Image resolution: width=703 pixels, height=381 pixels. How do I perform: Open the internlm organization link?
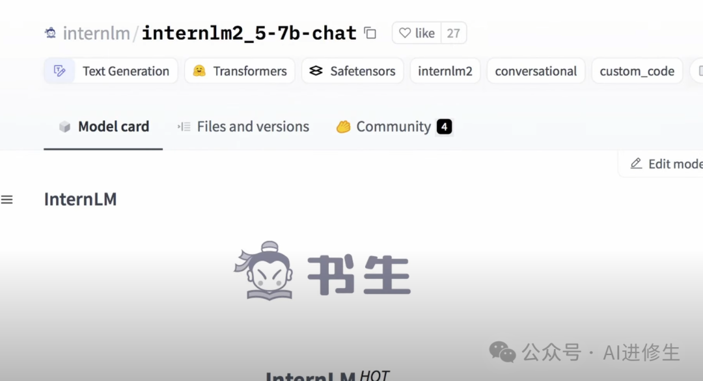96,33
